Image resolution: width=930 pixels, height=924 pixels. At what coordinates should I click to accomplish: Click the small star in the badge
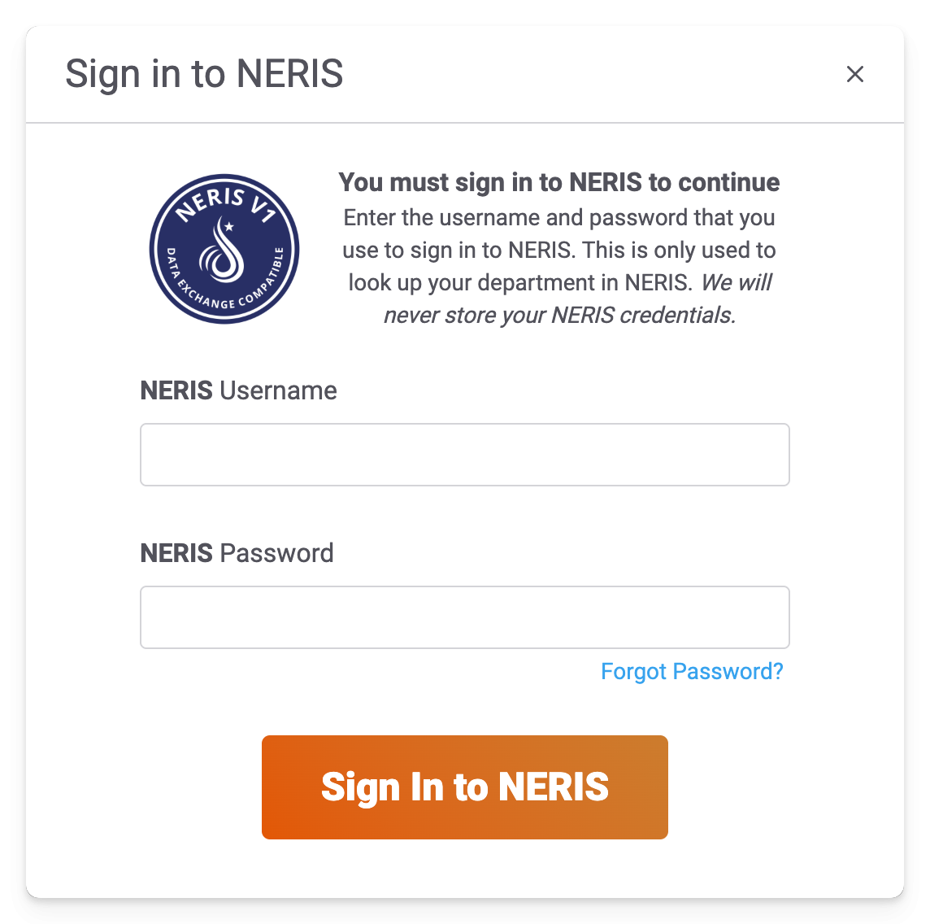coord(229,226)
